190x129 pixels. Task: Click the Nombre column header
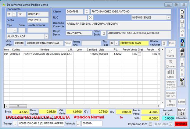coord(45,50)
